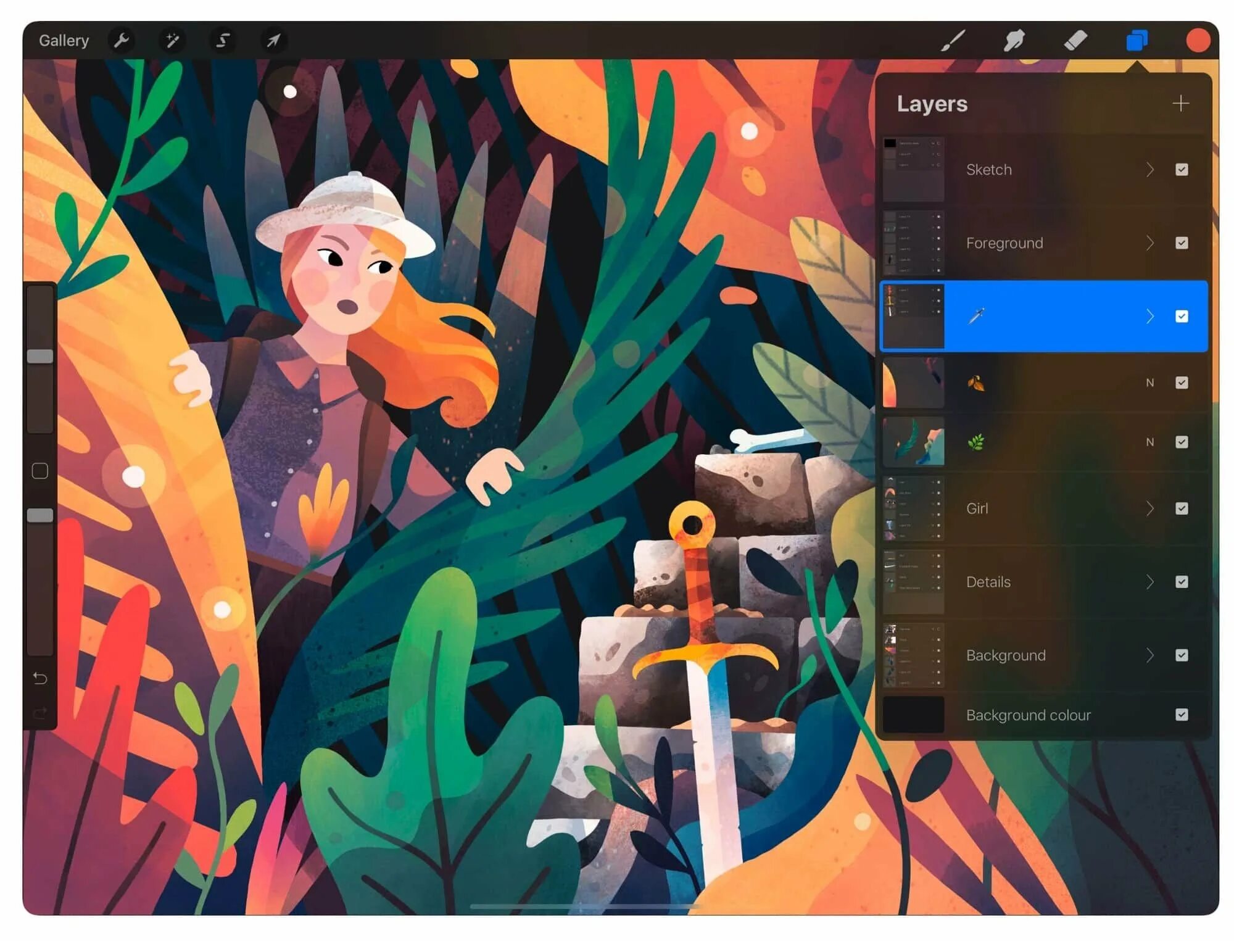The image size is (1234, 941).
Task: Activate the Transform arrow tool
Action: [x=273, y=41]
